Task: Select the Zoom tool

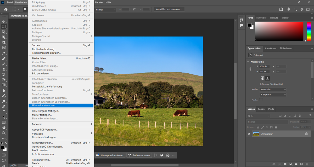Action: coord(4,133)
